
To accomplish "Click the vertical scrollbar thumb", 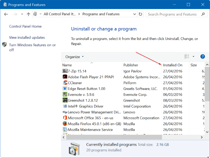I will tap(207, 84).
